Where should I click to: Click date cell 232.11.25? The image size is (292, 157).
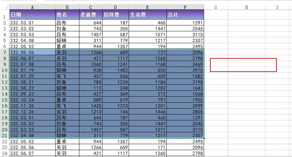click(x=32, y=106)
